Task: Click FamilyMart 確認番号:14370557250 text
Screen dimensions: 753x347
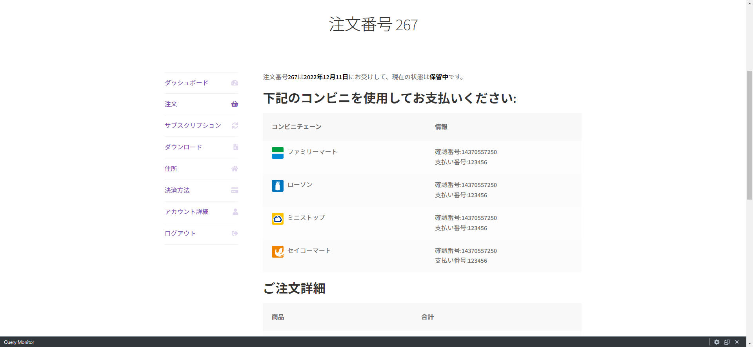Action: coord(466,152)
